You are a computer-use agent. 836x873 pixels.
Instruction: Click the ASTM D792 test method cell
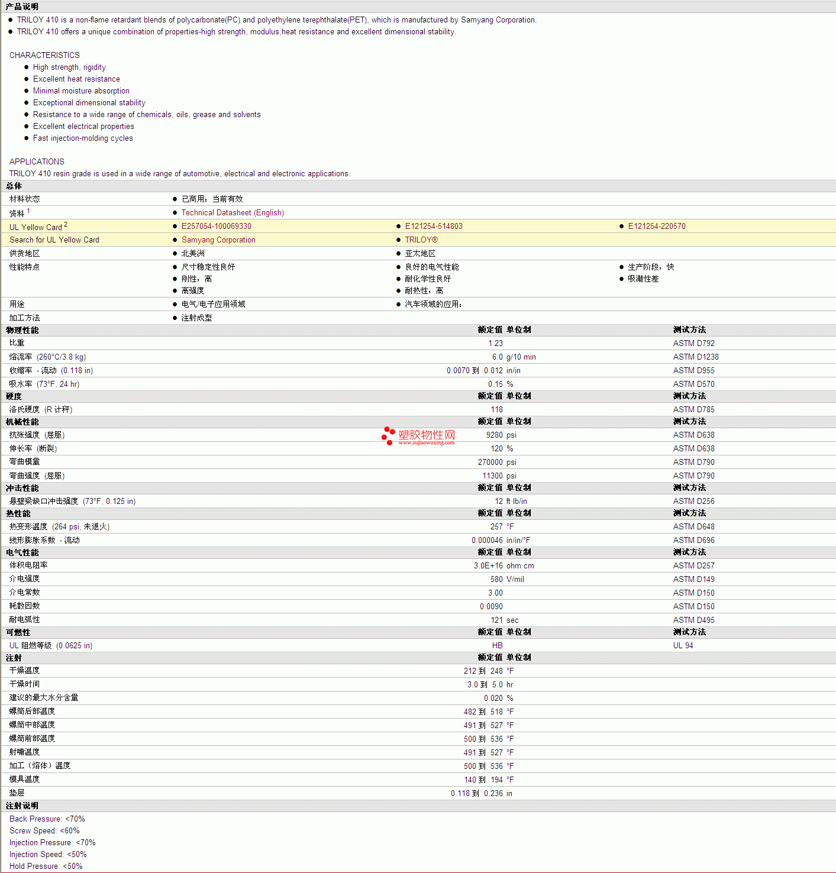[693, 344]
